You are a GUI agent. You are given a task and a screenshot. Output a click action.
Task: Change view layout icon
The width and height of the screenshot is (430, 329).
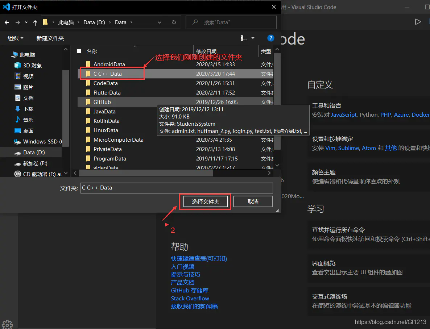(244, 38)
